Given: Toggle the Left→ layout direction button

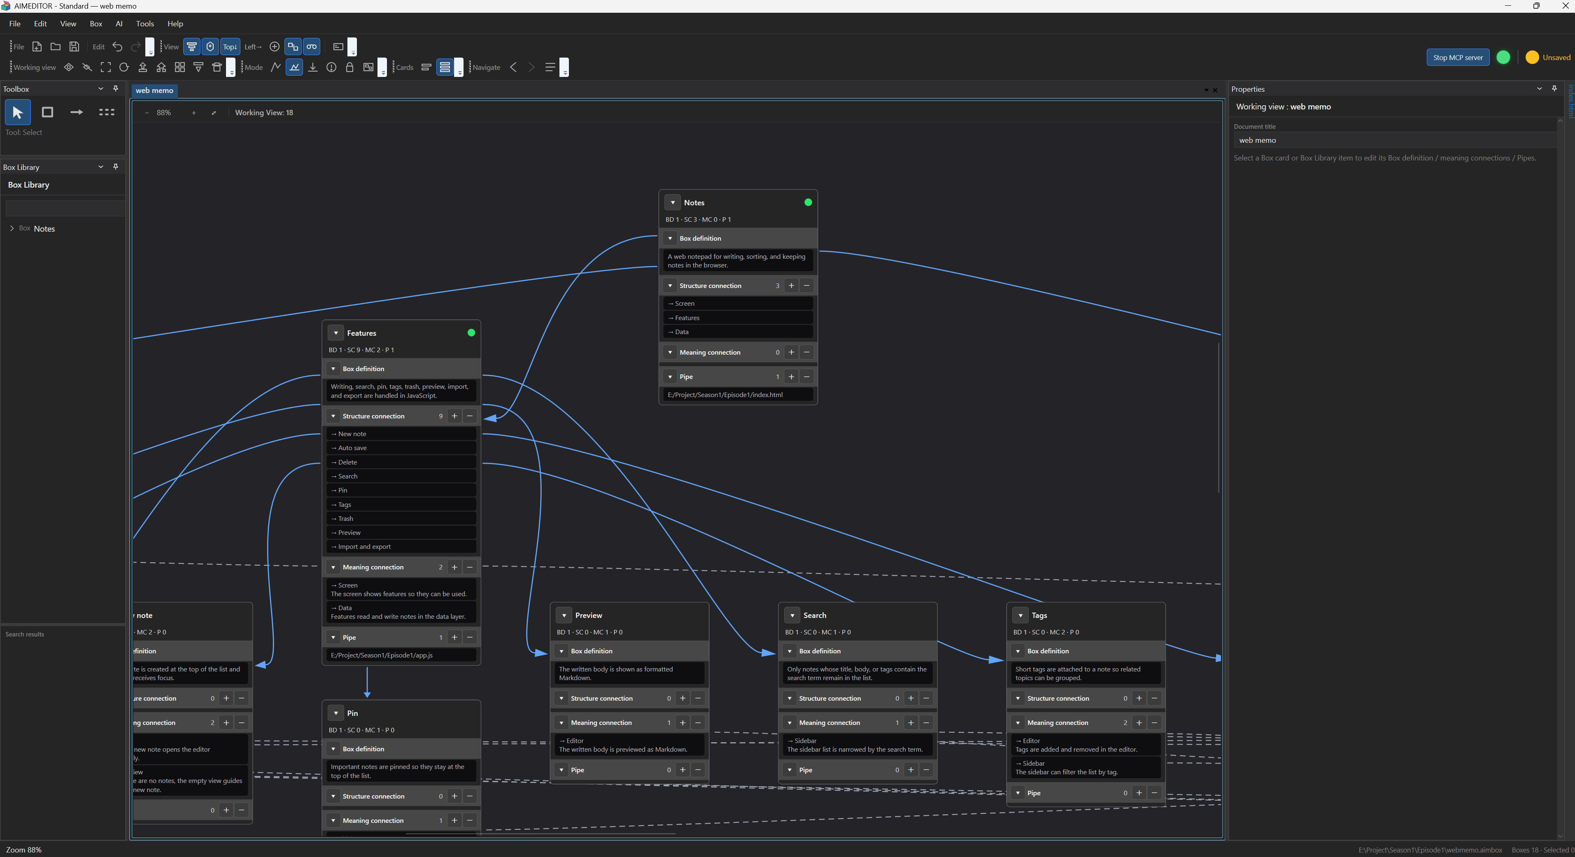Looking at the screenshot, I should pos(252,46).
